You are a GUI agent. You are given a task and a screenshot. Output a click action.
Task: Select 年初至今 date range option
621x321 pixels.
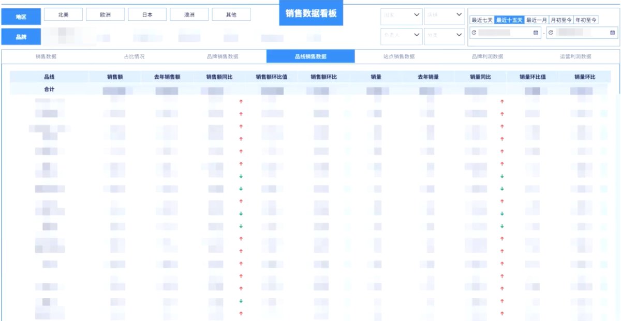point(586,20)
